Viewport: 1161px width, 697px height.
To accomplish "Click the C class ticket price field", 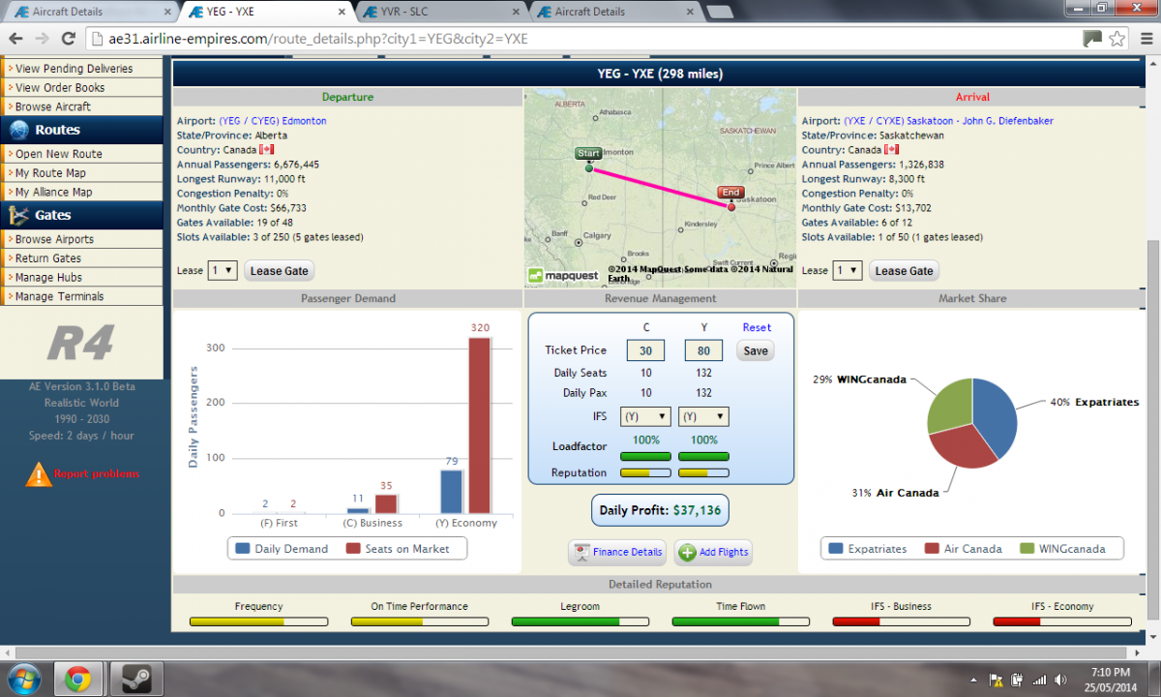I will pyautogui.click(x=645, y=350).
